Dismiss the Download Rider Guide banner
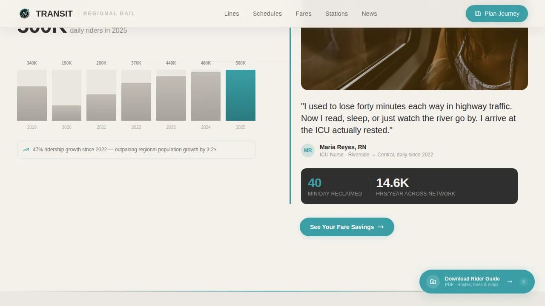This screenshot has width=545, height=306. (524, 281)
